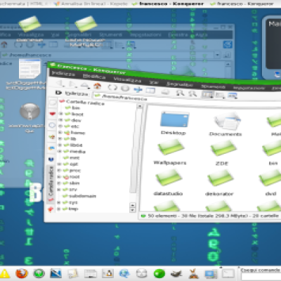The width and height of the screenshot is (281, 281).
Task: Click the split view window icon in toolbar
Action: pyautogui.click(x=150, y=90)
